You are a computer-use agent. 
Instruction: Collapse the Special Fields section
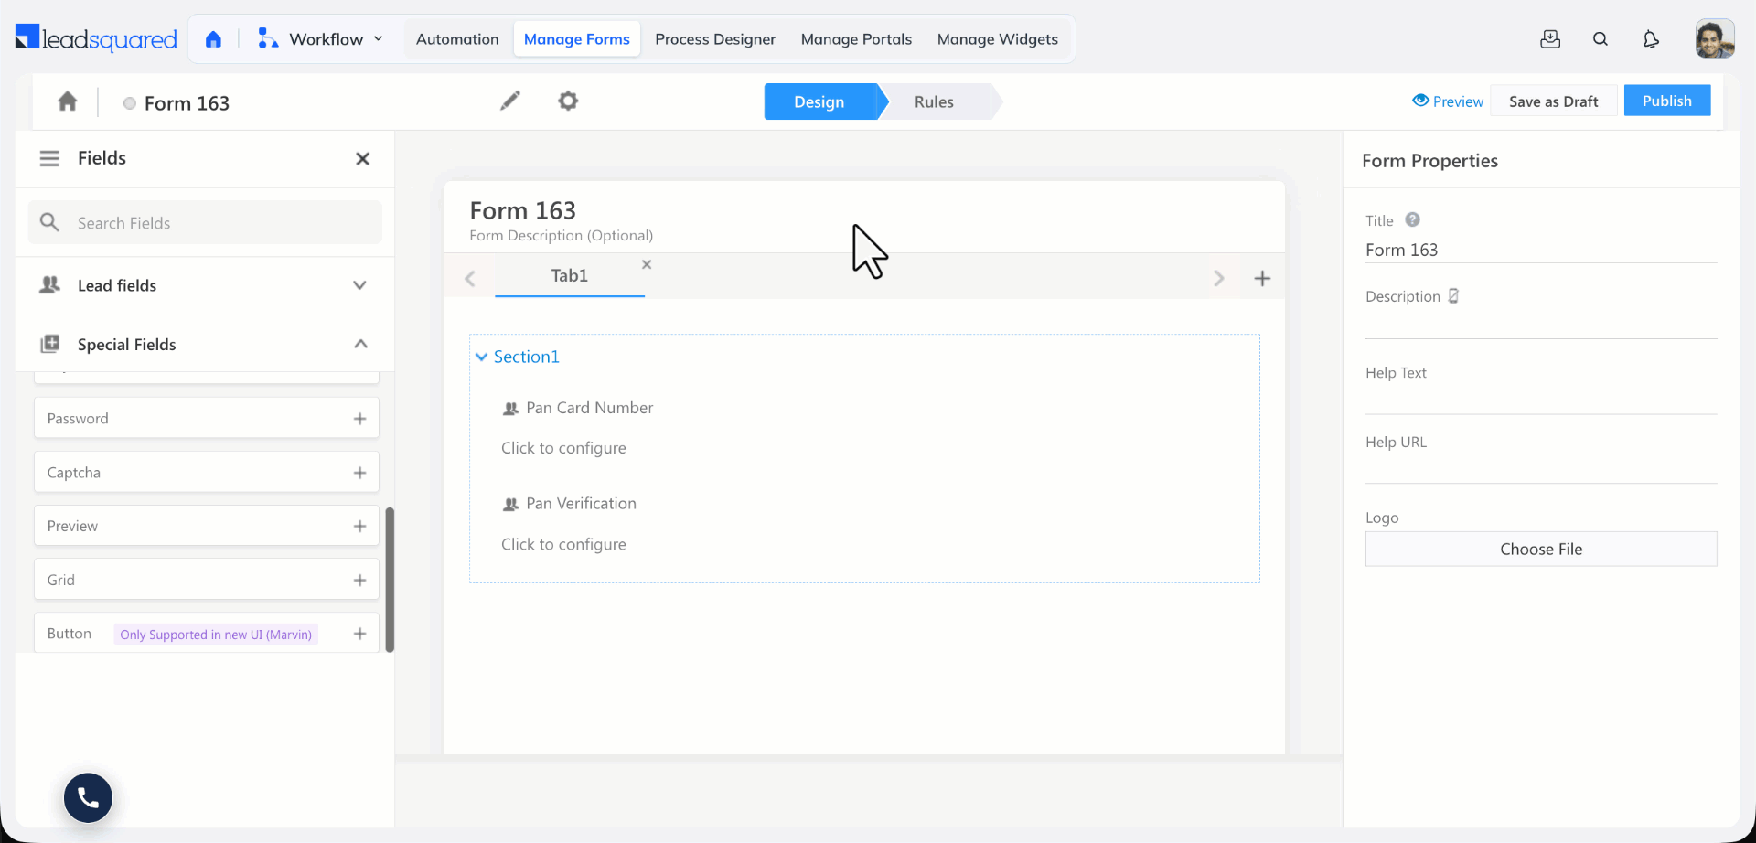[205, 344]
